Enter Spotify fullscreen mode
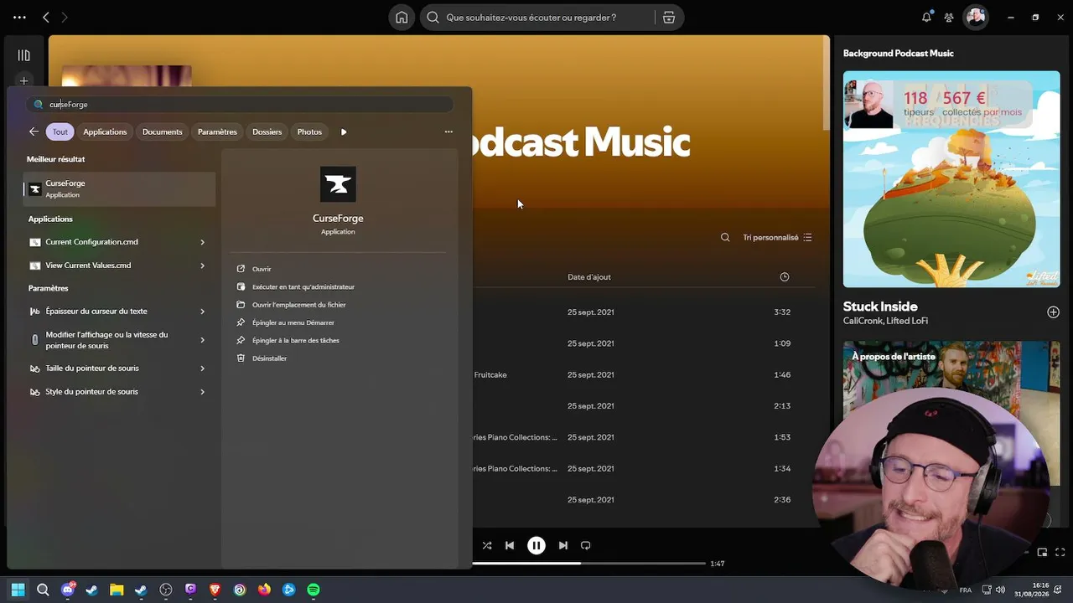 point(1060,552)
